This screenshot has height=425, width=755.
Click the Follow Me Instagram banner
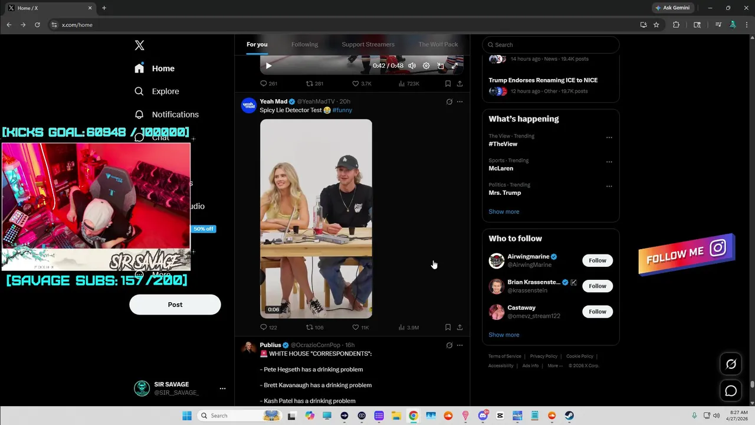click(687, 254)
